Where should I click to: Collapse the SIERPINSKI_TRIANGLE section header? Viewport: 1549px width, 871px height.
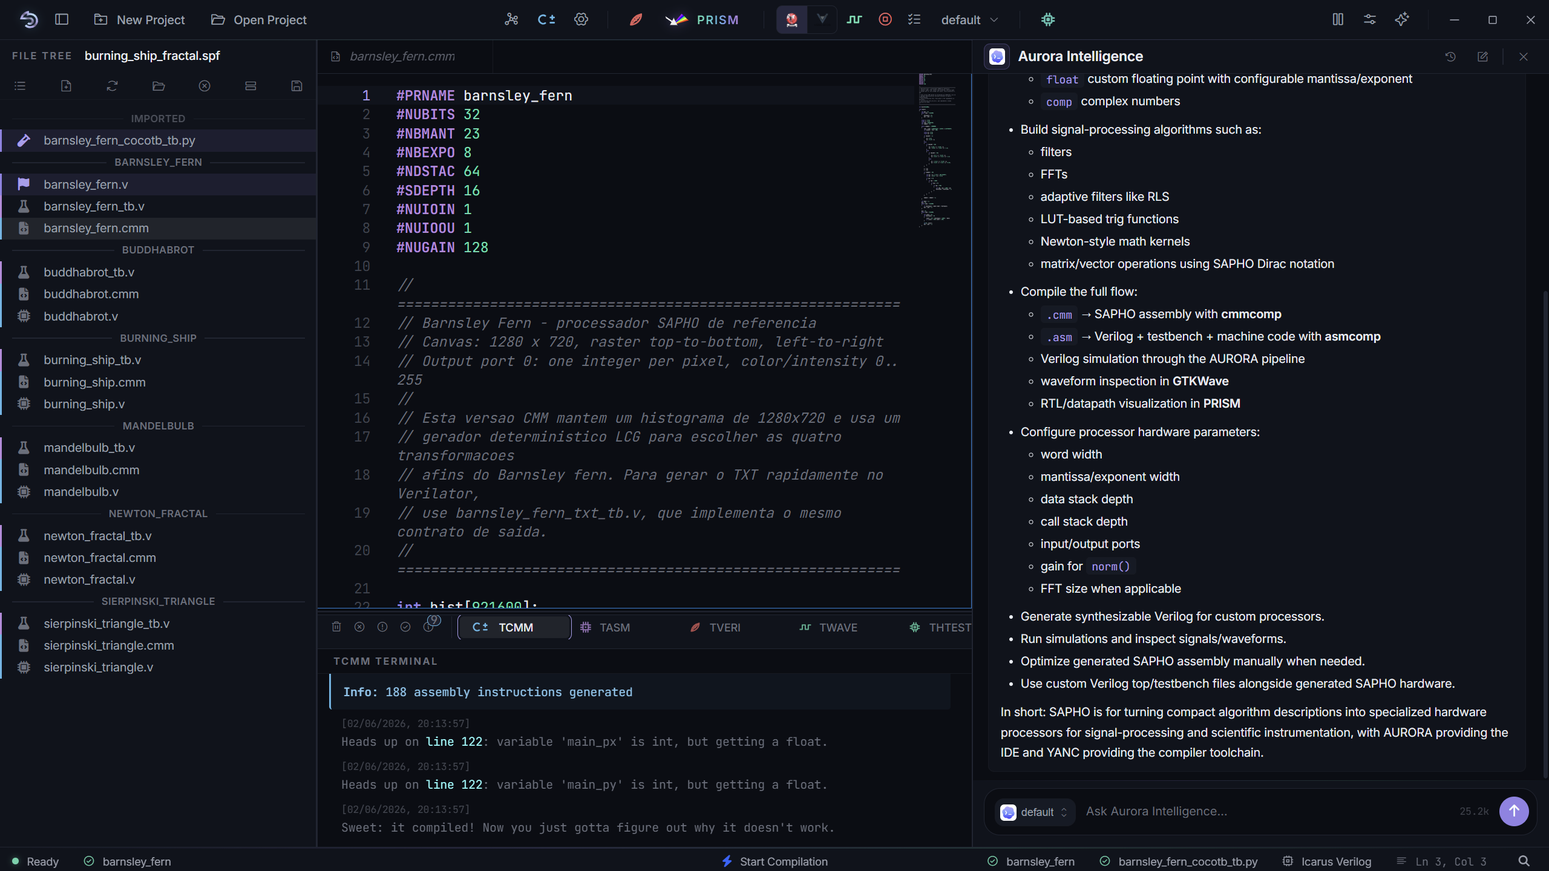158,601
